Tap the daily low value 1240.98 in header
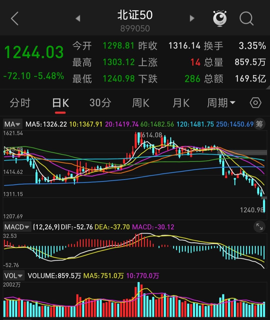This screenshot has height=320, width=270. pyautogui.click(x=119, y=79)
